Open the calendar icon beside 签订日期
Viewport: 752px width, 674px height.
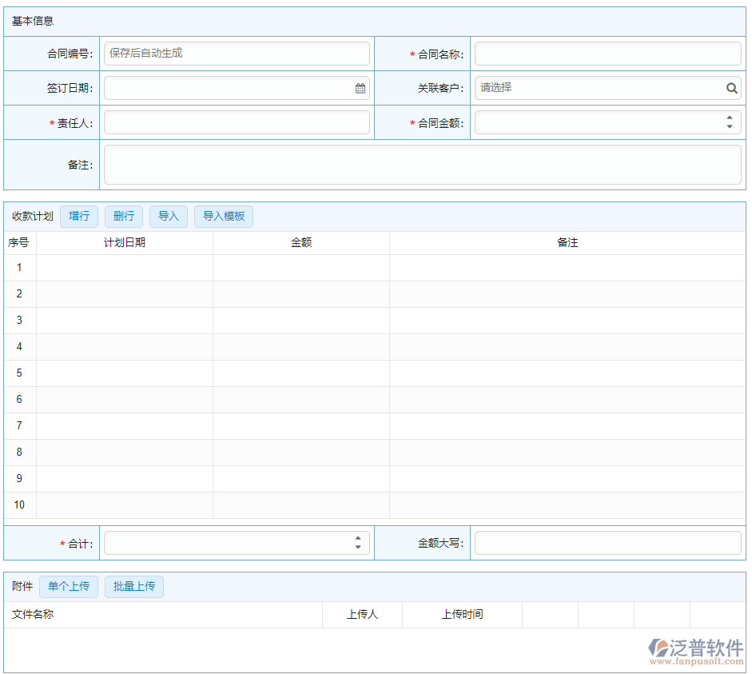pyautogui.click(x=360, y=88)
